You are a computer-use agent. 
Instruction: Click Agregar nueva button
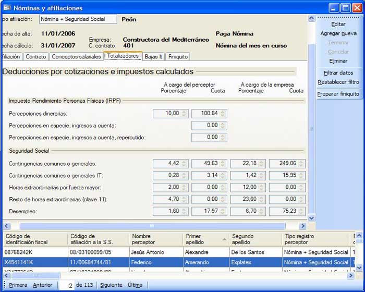point(338,33)
